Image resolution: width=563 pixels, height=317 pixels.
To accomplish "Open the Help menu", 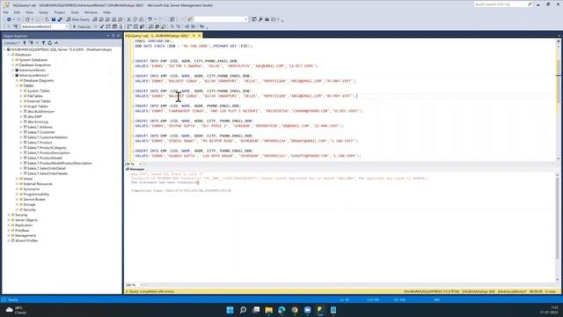I will [x=106, y=12].
